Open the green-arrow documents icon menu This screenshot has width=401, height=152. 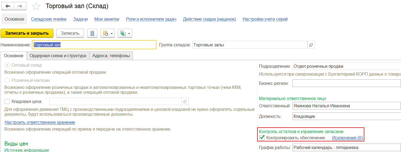point(125,33)
